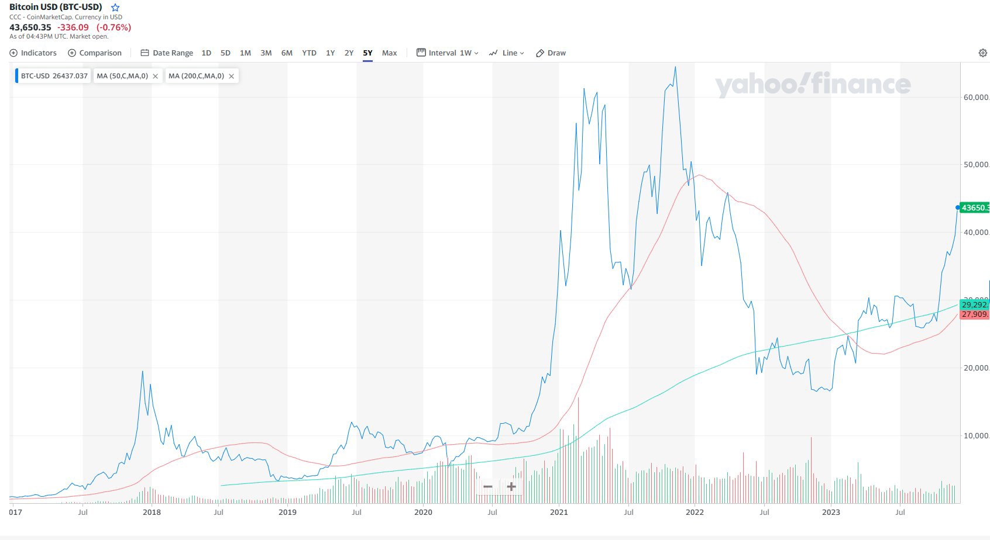Switch to the YTD range

(x=309, y=53)
